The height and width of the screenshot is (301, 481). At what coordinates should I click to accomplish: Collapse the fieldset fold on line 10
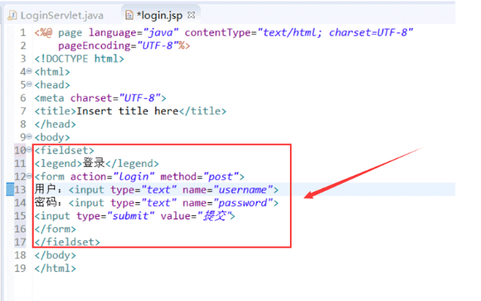click(29, 150)
